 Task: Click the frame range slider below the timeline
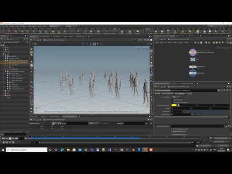pyautogui.click(x=115, y=143)
